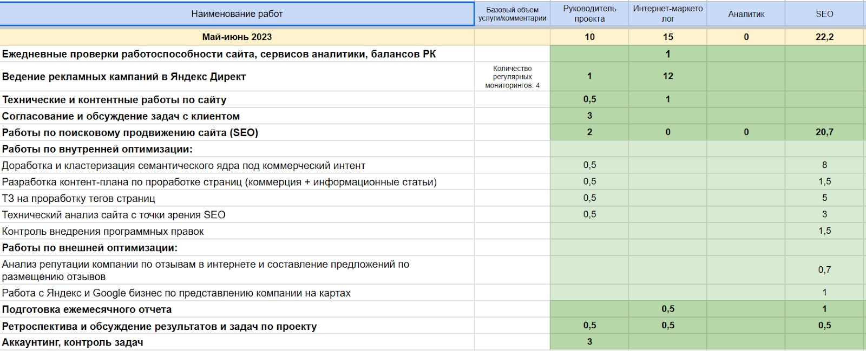The height and width of the screenshot is (351, 866).
Task: Click the cell with value 12 for Яндекс Директ
Action: tap(667, 76)
